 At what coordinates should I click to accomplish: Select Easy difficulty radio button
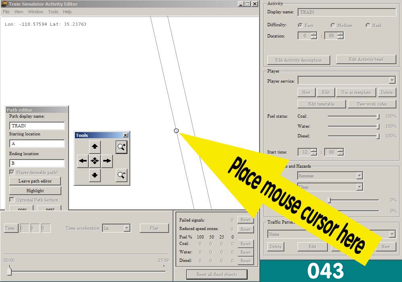tap(300, 25)
